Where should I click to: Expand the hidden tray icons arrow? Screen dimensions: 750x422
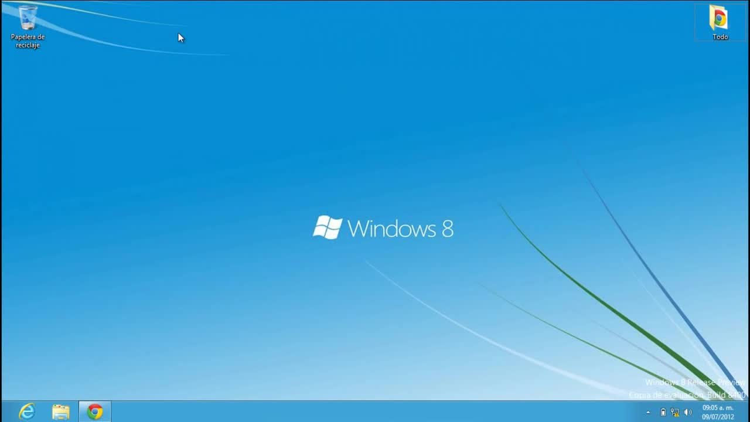648,412
